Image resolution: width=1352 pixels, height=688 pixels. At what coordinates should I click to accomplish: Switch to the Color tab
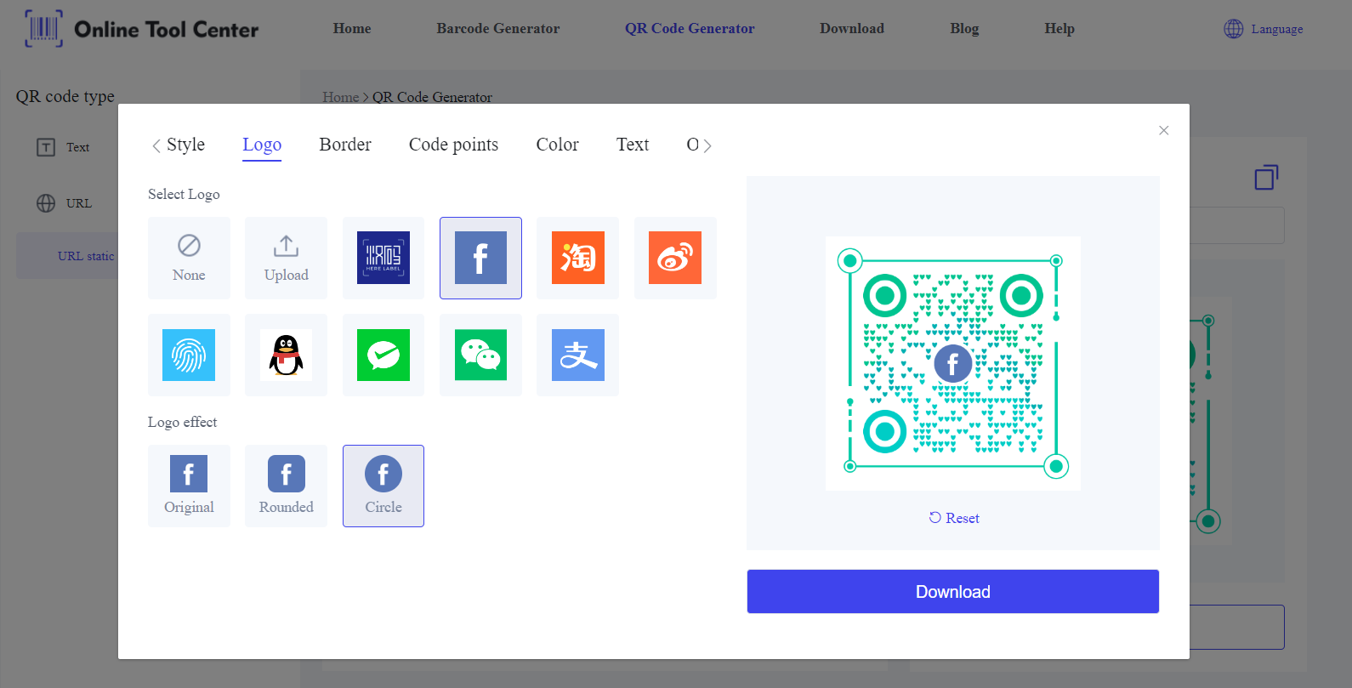click(x=557, y=145)
